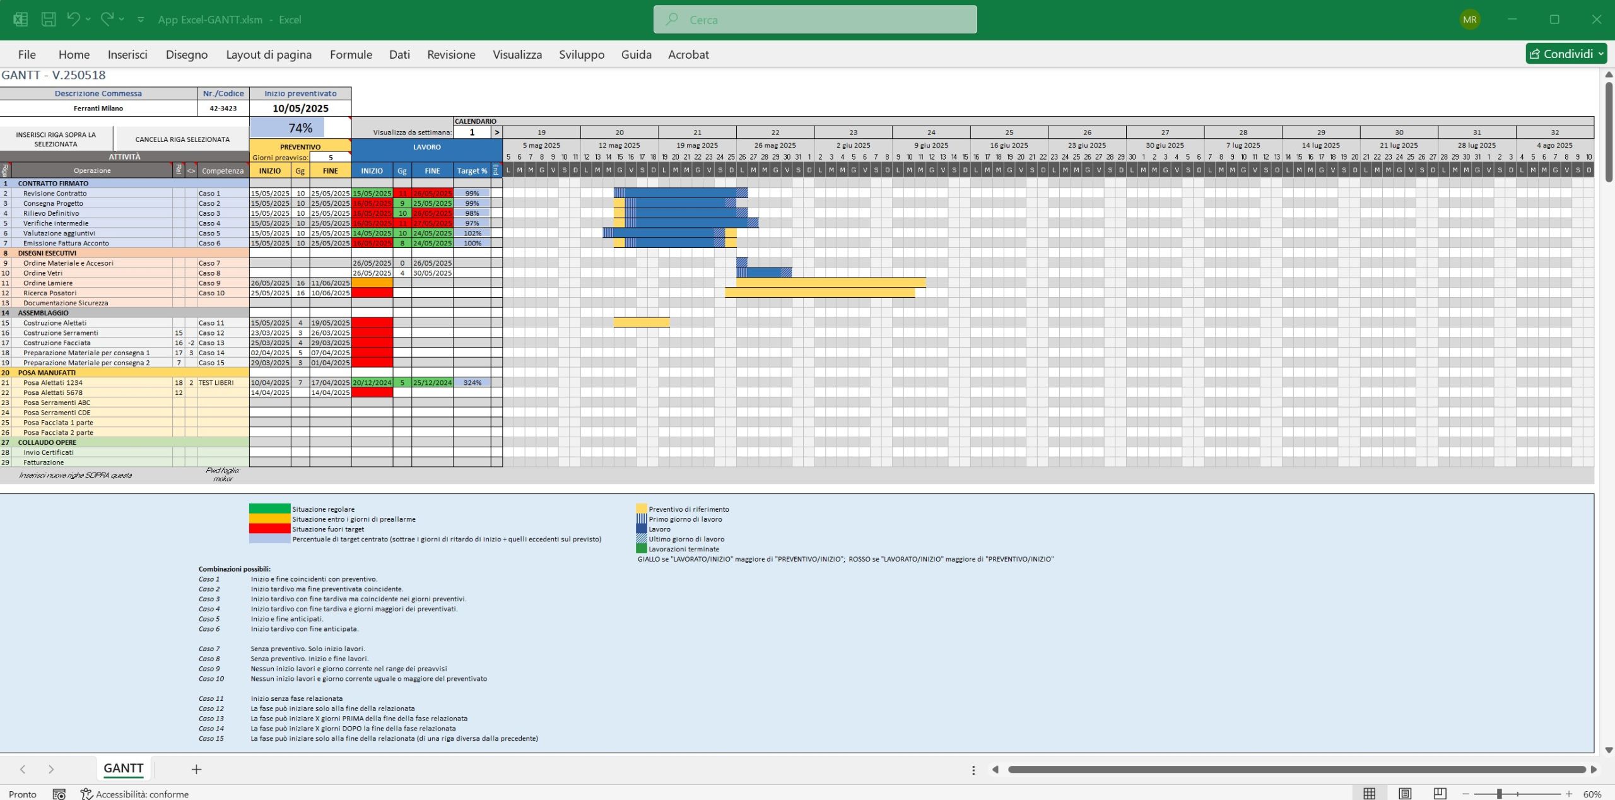The height and width of the screenshot is (800, 1615).
Task: Select the Giorni preavviso value 5 cell
Action: pyautogui.click(x=331, y=158)
